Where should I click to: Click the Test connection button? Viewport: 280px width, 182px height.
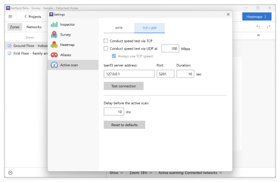pyautogui.click(x=124, y=86)
